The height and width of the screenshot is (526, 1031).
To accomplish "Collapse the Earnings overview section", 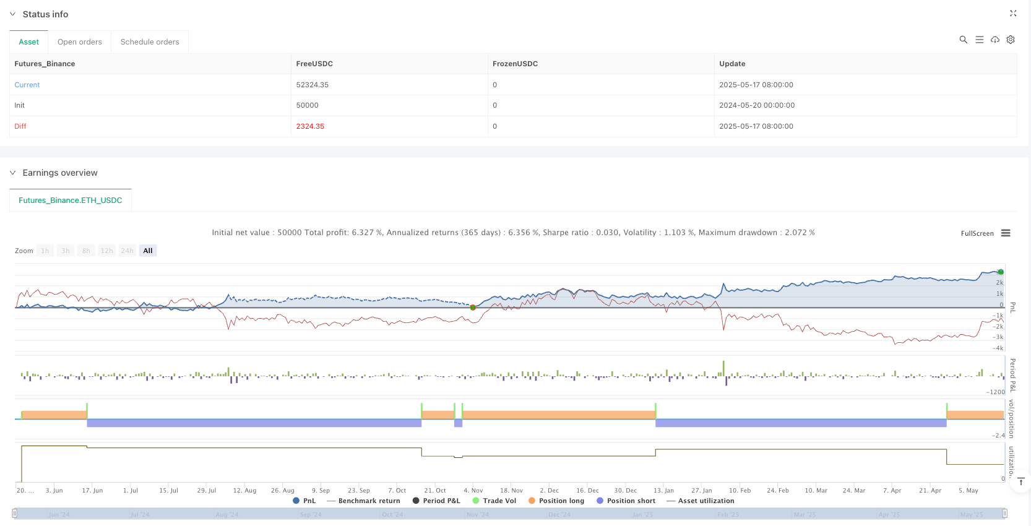I will pyautogui.click(x=12, y=173).
